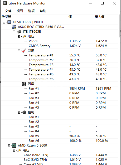
Task: Click the 1.395 V Vcore value
Action: point(75,41)
